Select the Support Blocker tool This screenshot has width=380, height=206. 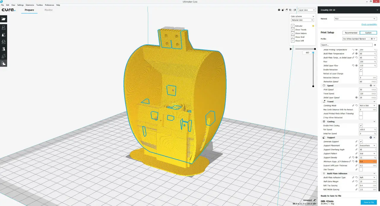(4, 63)
